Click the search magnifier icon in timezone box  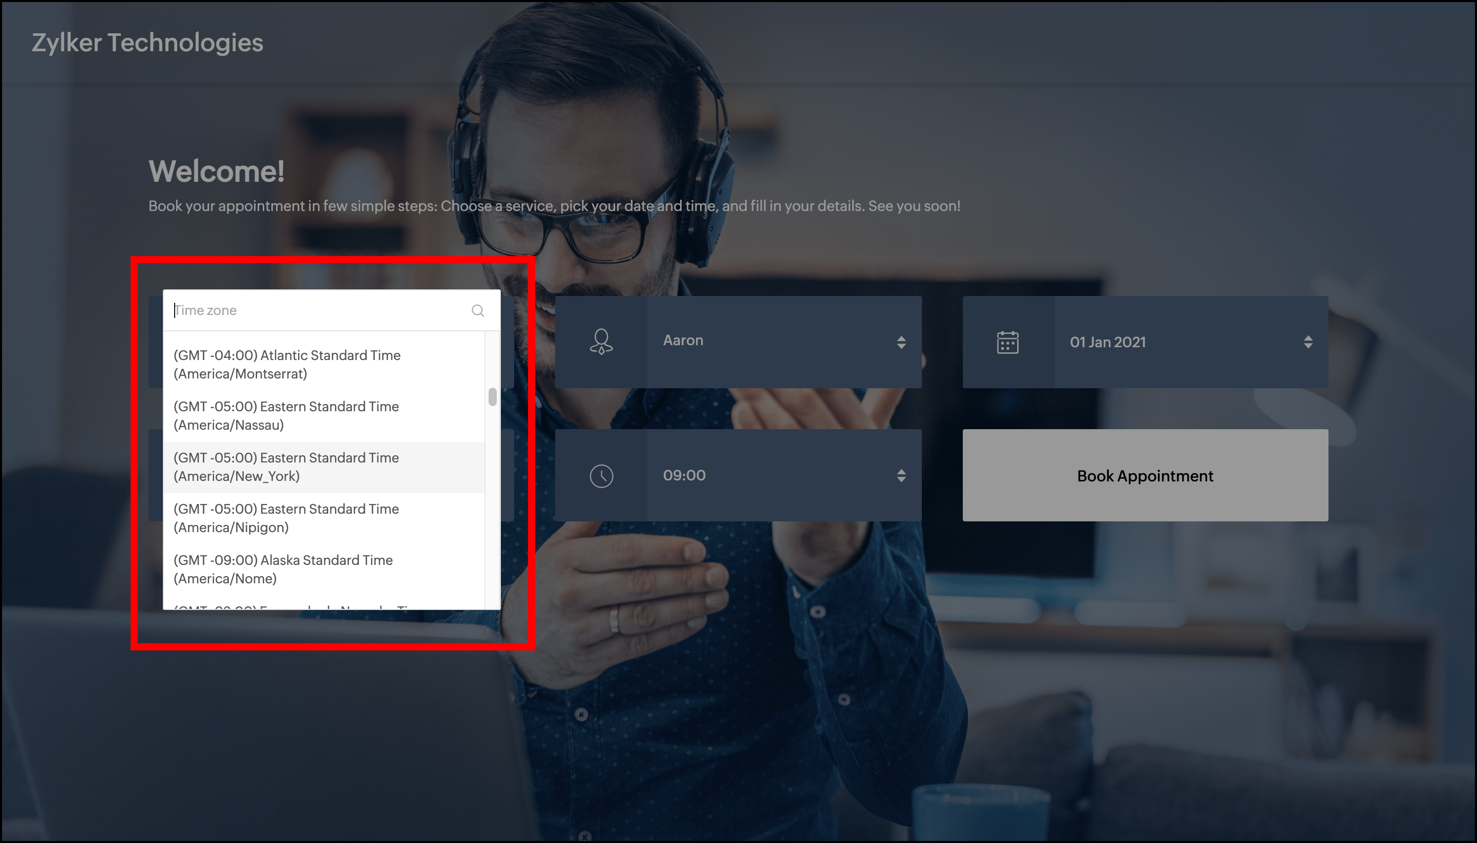[478, 310]
